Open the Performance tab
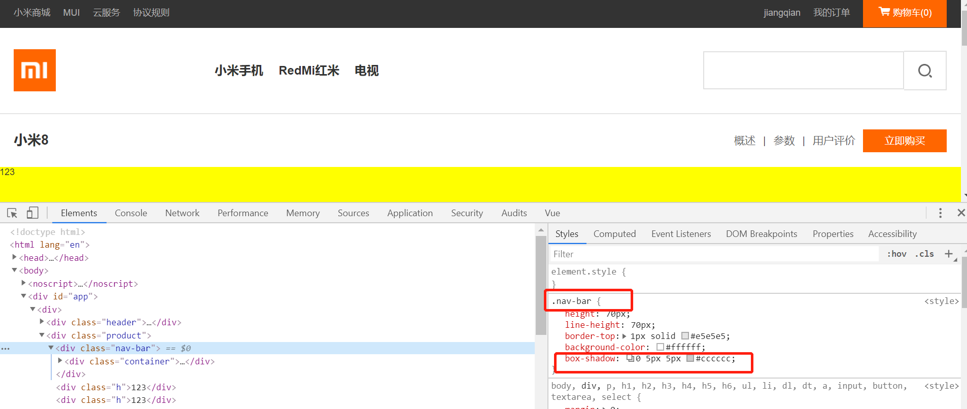Screen dimensions: 967x409 click(x=243, y=213)
